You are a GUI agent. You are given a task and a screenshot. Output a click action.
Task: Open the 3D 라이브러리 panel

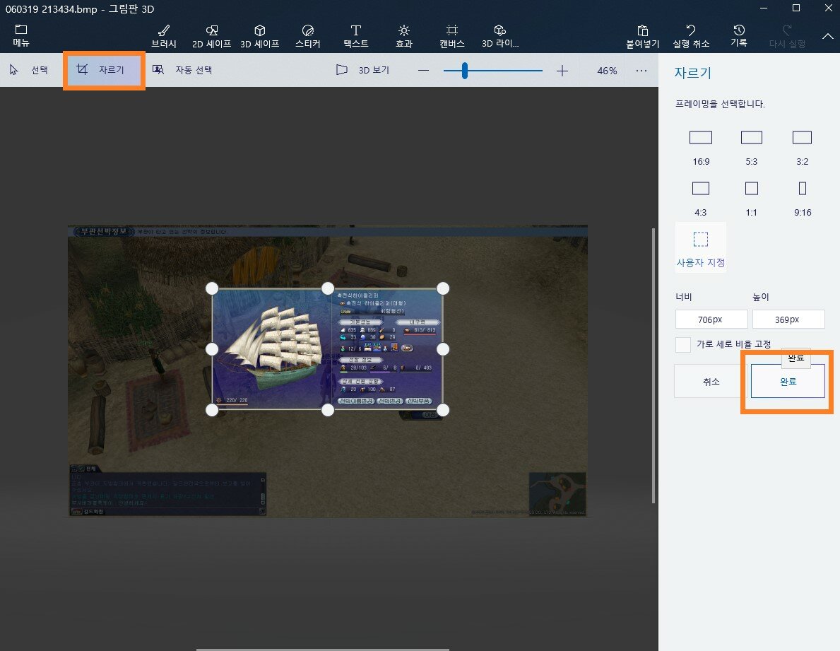coord(499,36)
